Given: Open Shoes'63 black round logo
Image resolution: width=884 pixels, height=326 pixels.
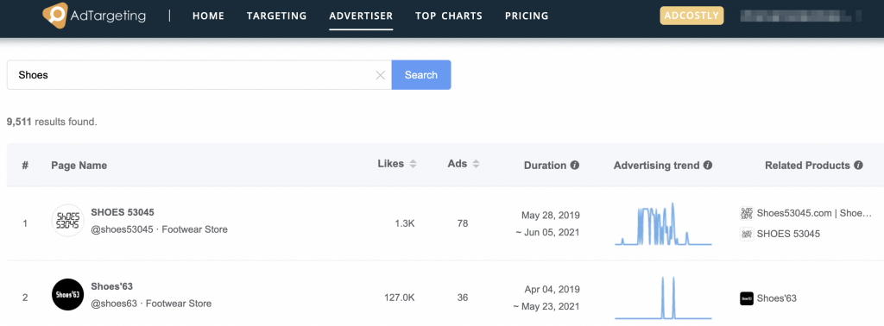Looking at the screenshot, I should click(x=67, y=294).
